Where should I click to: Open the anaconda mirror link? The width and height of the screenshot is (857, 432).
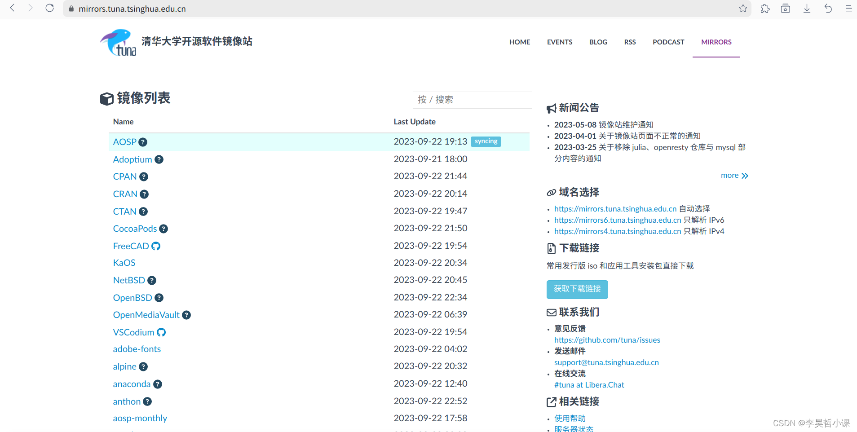132,384
